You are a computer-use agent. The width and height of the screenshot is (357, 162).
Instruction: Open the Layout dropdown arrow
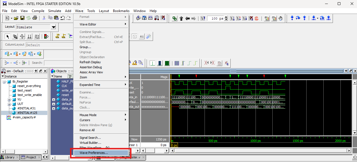(54, 27)
